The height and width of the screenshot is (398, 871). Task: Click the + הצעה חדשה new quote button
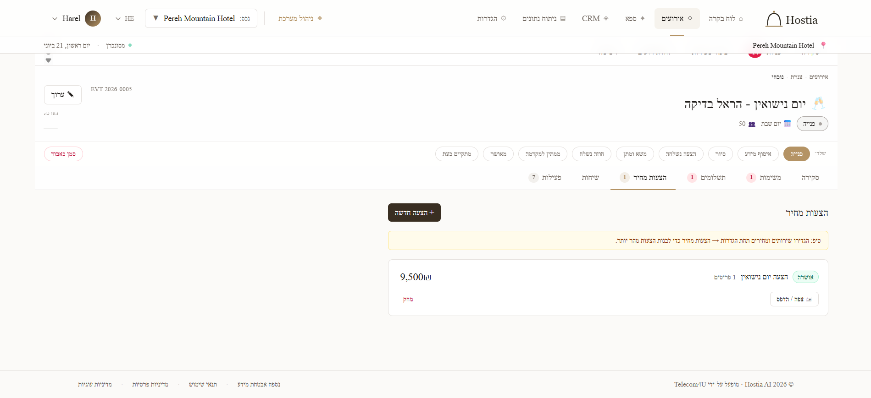[414, 213]
